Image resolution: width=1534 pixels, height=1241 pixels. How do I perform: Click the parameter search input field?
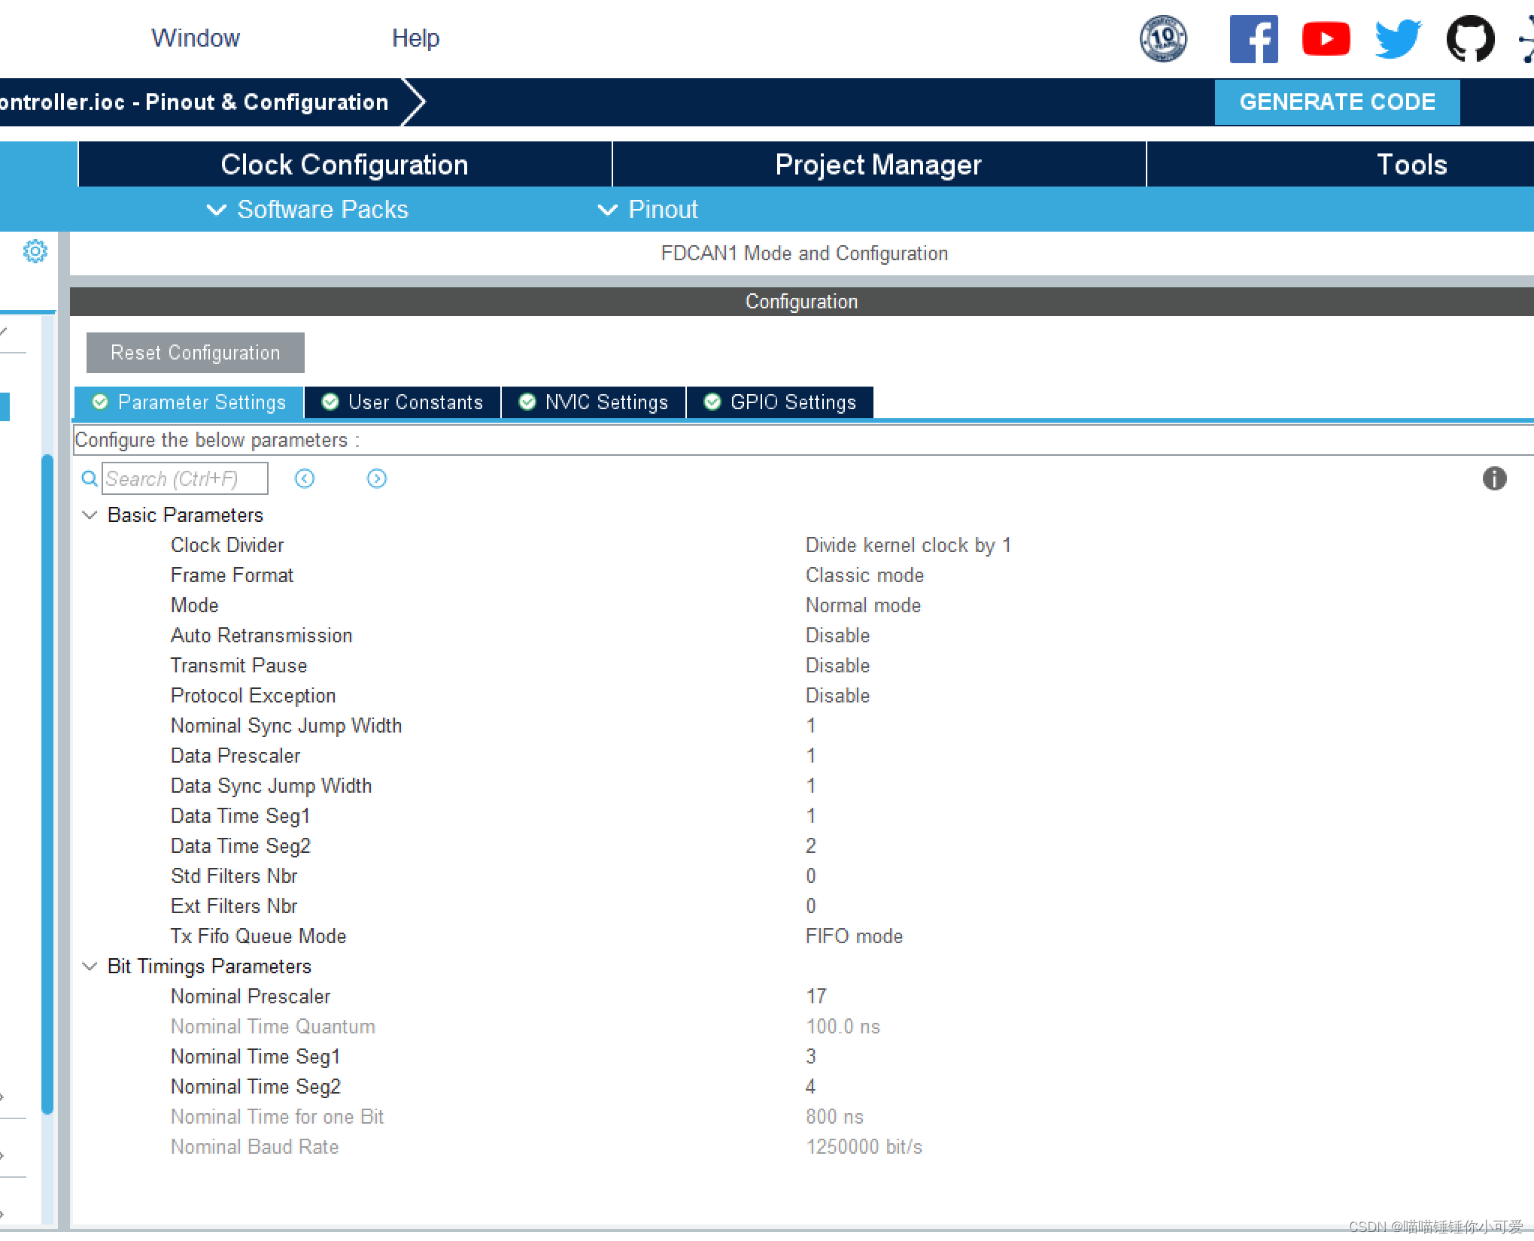[185, 478]
